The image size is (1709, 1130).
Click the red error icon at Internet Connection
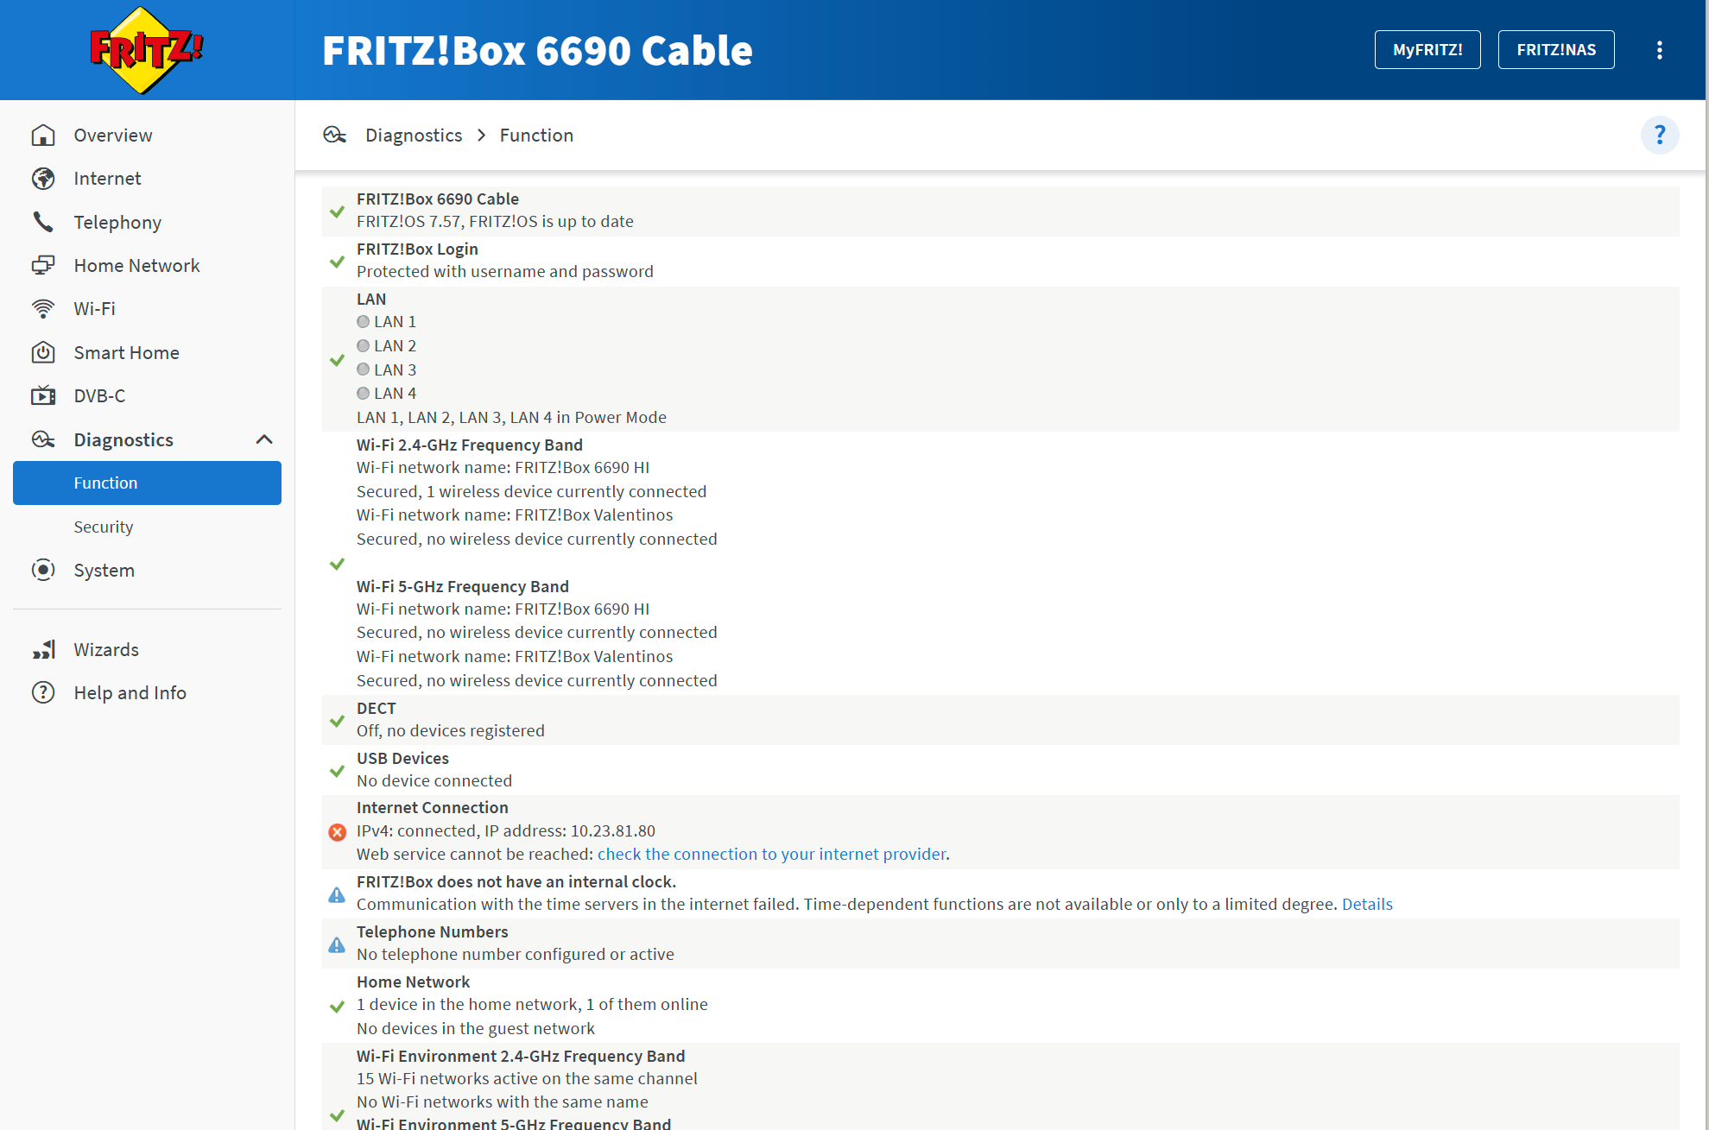[338, 832]
